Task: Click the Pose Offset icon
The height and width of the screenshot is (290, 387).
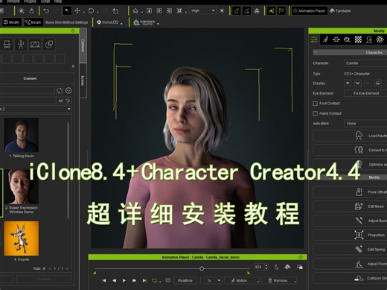Action: pos(359,192)
